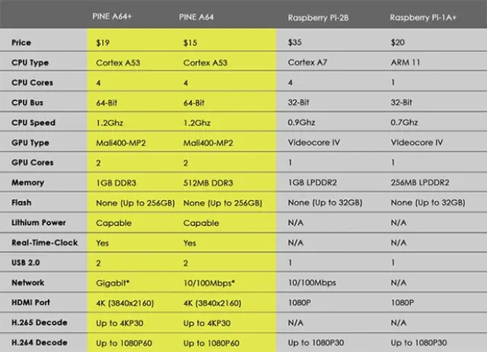Click the 0.7Ghz CPU speed cell
The width and height of the screenshot is (487, 352).
point(406,122)
